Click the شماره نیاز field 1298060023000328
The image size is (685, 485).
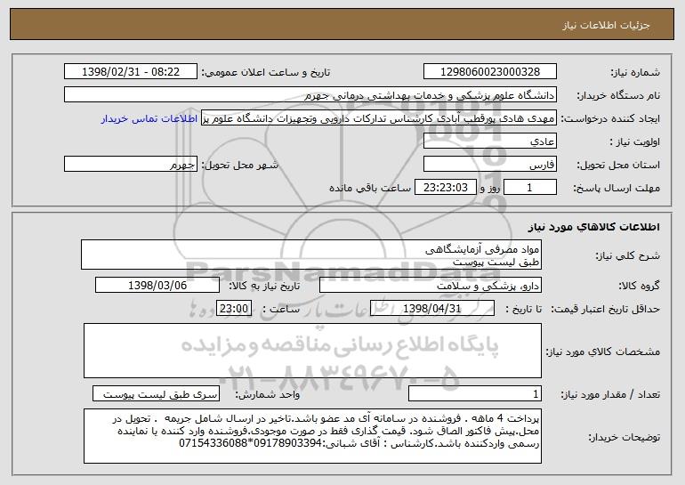pyautogui.click(x=489, y=72)
